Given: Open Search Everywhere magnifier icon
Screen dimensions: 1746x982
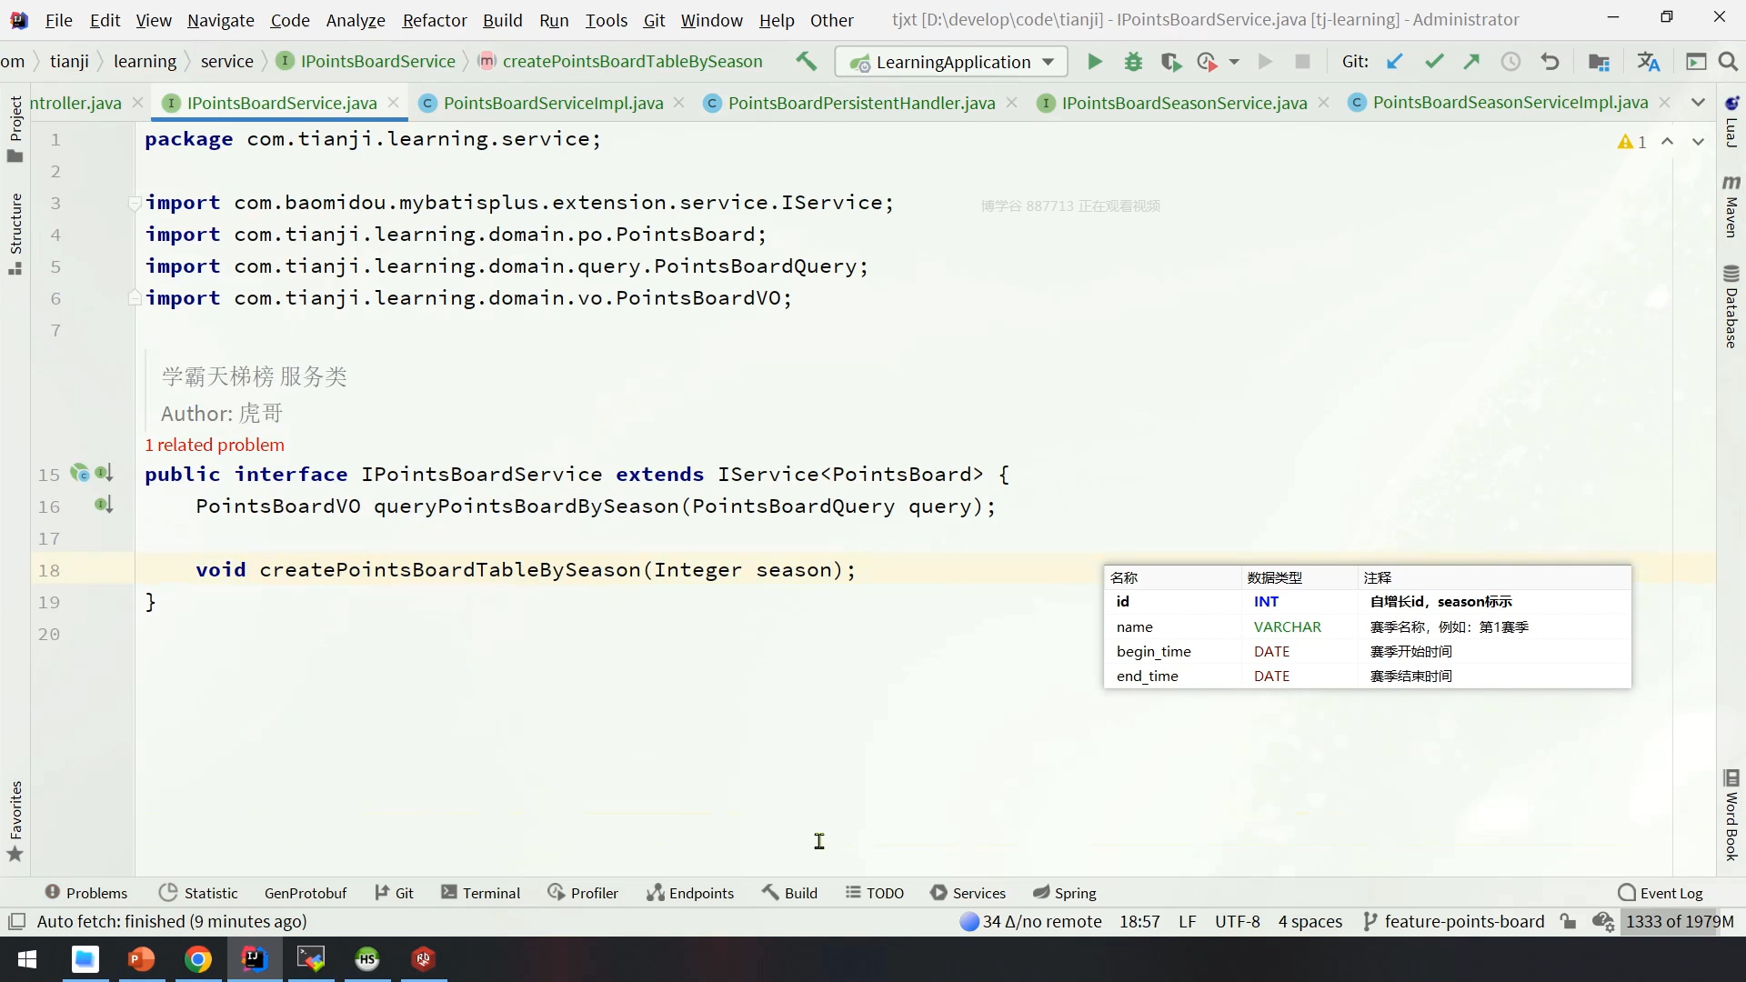Looking at the screenshot, I should pos(1728,62).
